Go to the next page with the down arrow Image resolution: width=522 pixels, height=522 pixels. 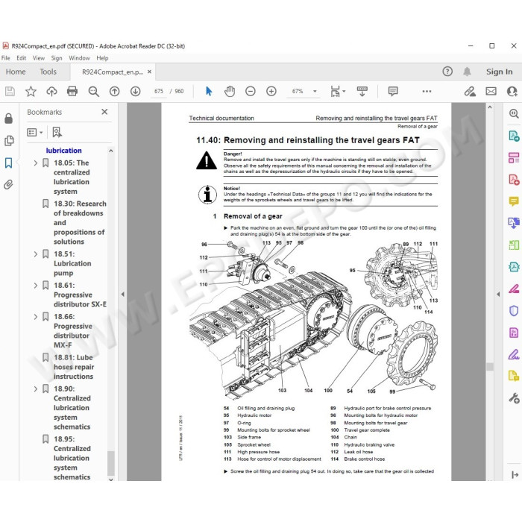135,91
